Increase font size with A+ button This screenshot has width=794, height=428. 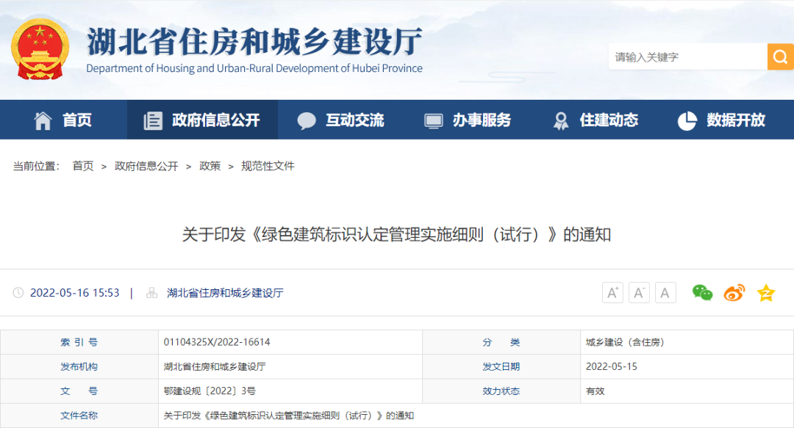click(x=612, y=293)
